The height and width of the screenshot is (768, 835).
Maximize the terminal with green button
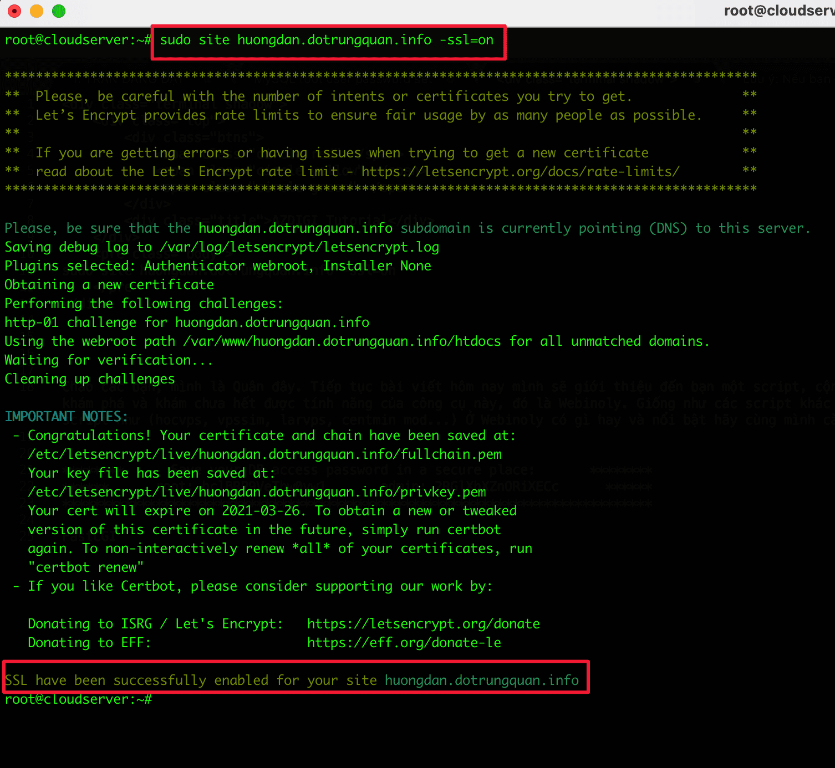pyautogui.click(x=59, y=11)
